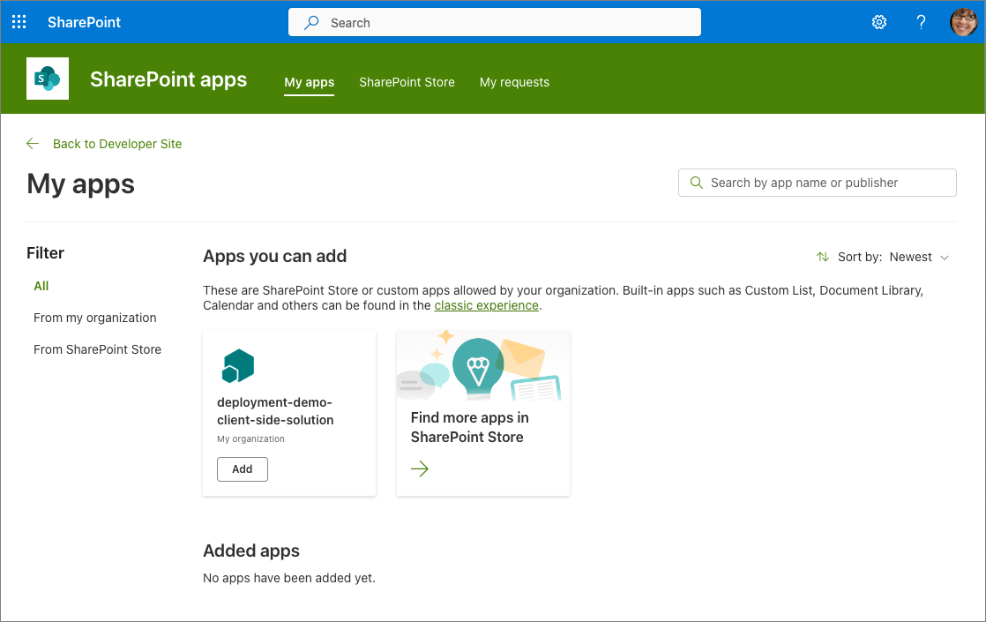Select the All filter
This screenshot has height=622, width=986.
41,286
